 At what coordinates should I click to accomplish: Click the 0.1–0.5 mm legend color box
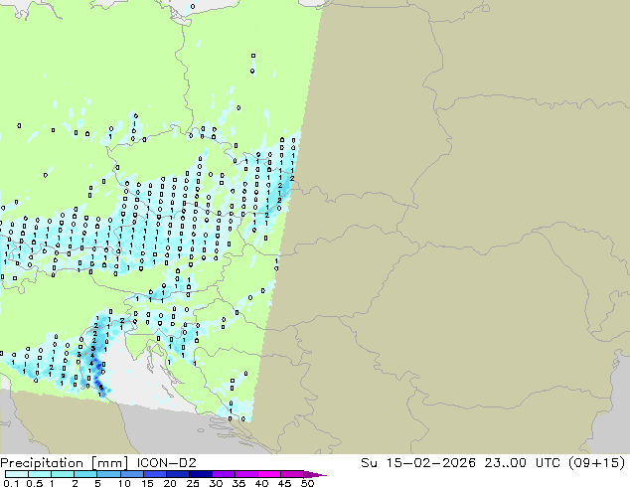point(17,474)
